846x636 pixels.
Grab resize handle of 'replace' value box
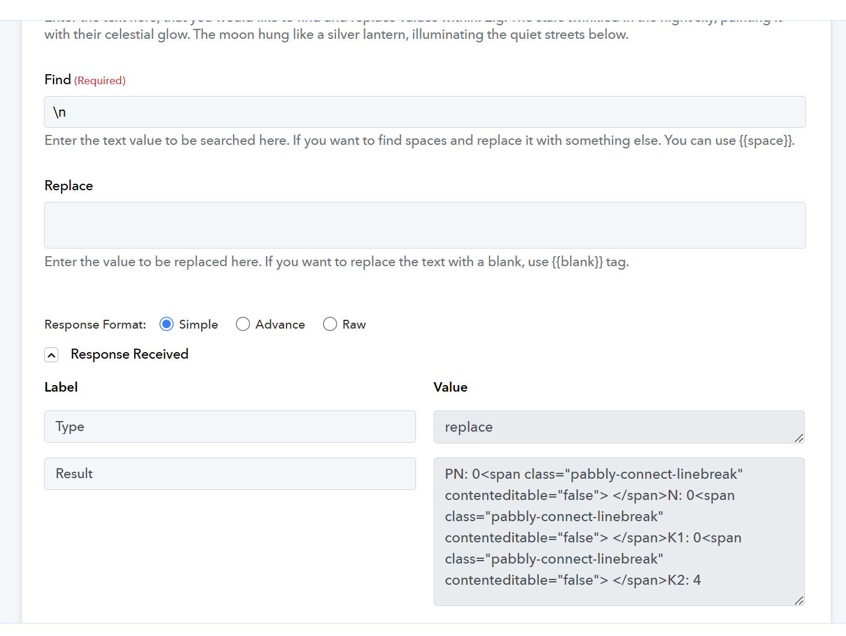(x=798, y=438)
